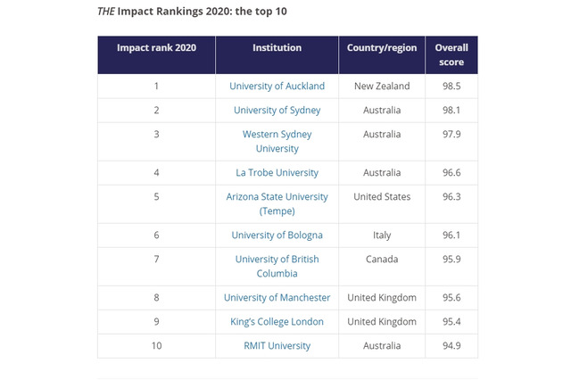Click rank number 1 in Auckland row

coord(157,87)
